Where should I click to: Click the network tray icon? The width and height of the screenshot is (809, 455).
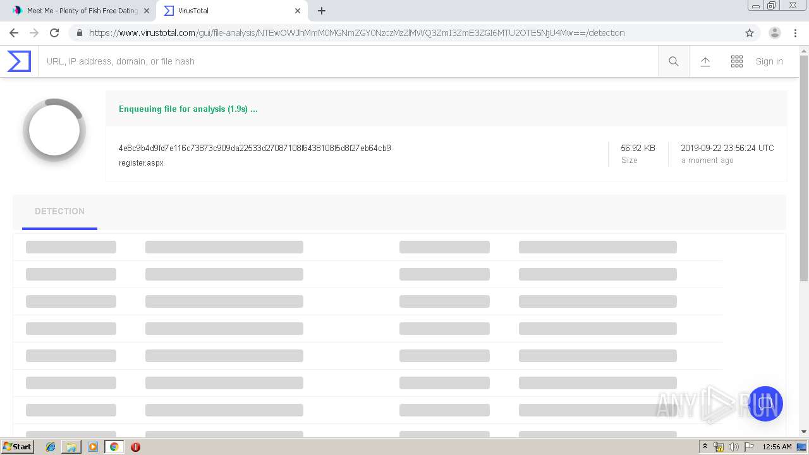pyautogui.click(x=719, y=447)
